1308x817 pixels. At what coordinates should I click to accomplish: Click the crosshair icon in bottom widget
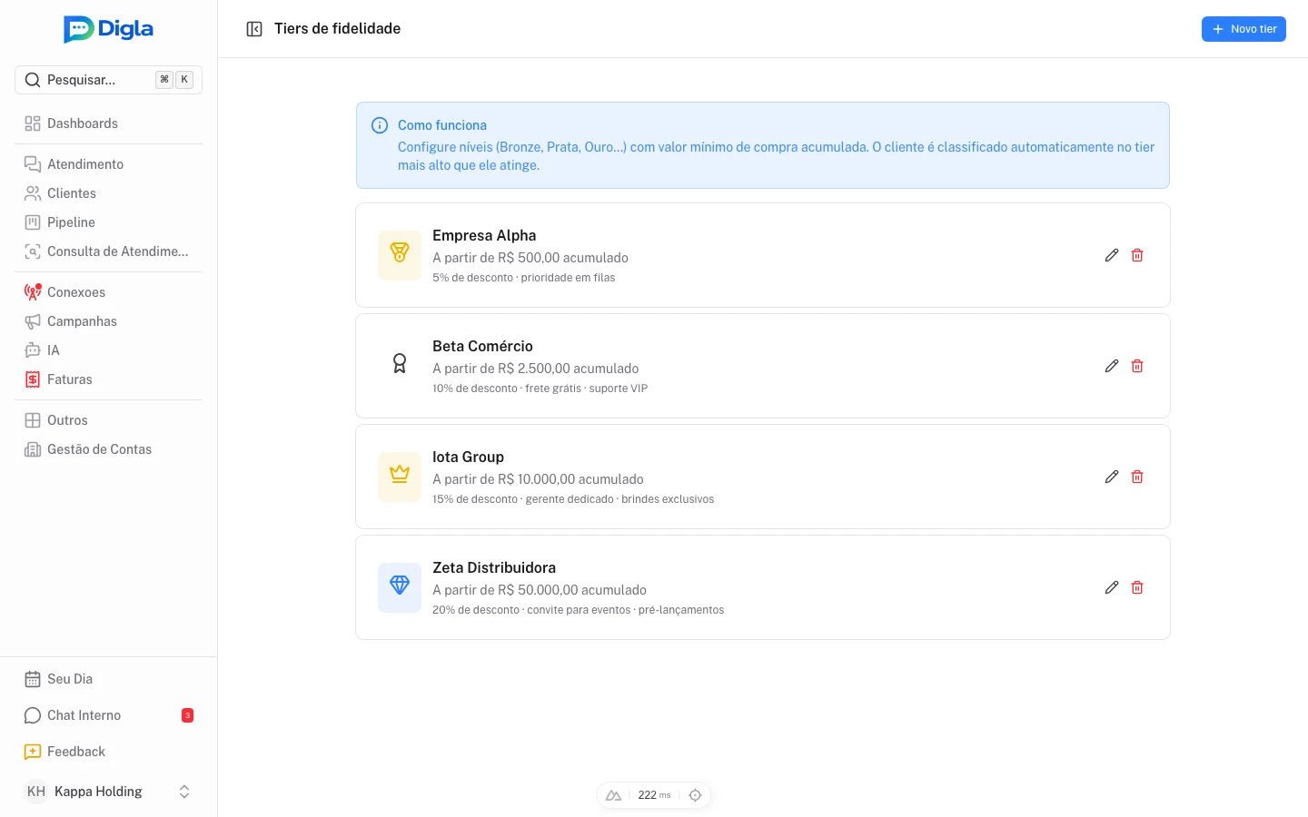(695, 795)
